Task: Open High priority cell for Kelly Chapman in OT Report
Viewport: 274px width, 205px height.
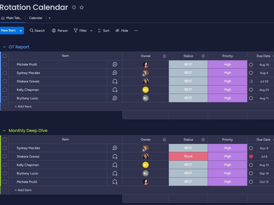Action: [227, 90]
